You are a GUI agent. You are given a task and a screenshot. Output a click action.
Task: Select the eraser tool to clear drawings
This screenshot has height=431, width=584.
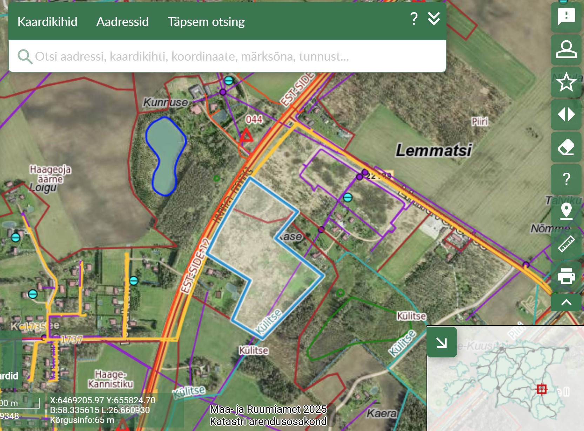[566, 147]
